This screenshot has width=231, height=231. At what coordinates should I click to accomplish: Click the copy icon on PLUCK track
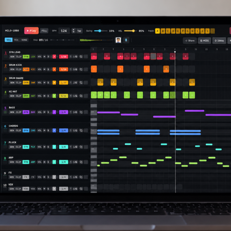(x=81, y=147)
